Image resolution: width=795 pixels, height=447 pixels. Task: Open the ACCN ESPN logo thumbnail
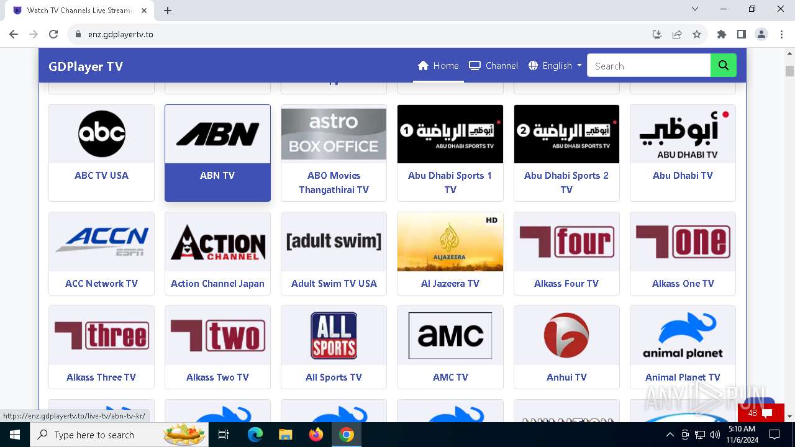[101, 242]
